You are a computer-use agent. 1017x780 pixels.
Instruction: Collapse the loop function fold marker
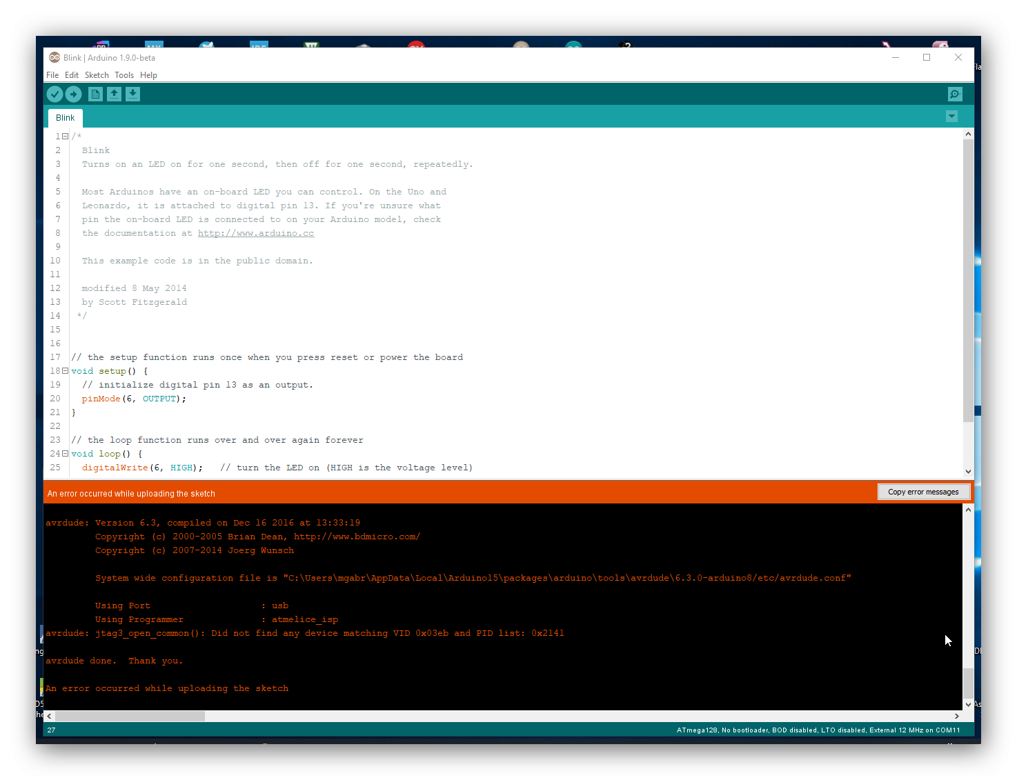click(x=66, y=454)
